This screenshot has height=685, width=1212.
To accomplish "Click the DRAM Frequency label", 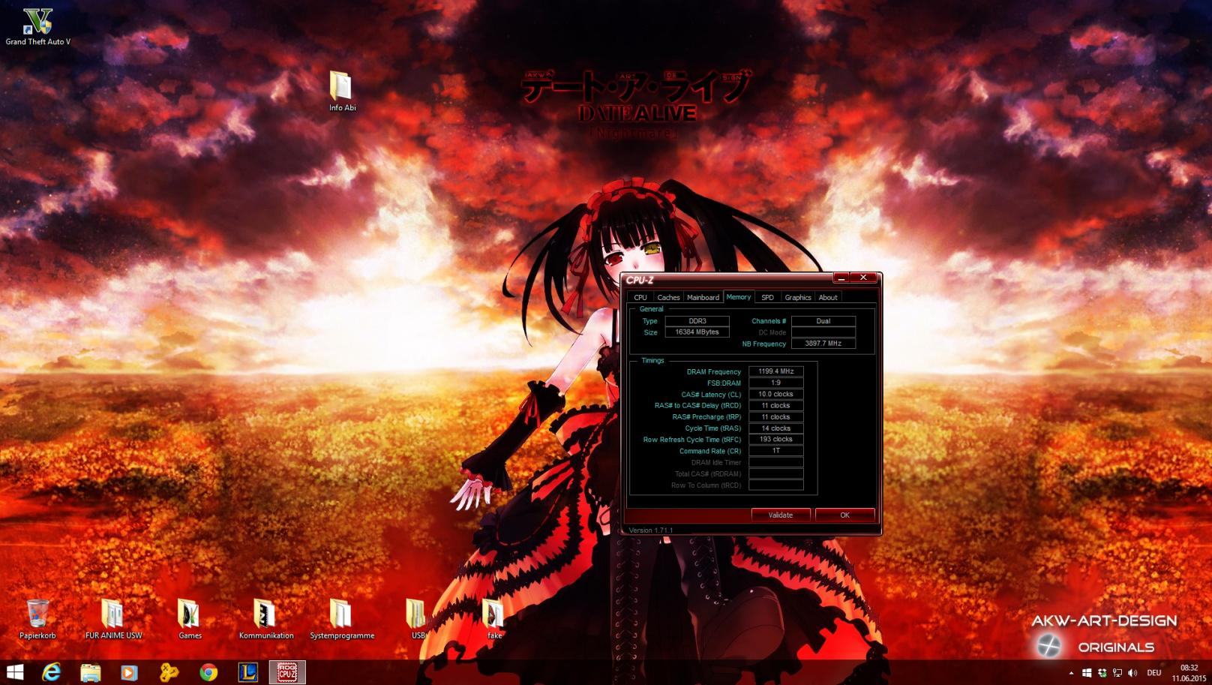I will click(713, 371).
